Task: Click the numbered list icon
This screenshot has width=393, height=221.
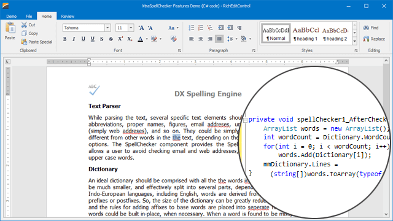Action: point(201,28)
